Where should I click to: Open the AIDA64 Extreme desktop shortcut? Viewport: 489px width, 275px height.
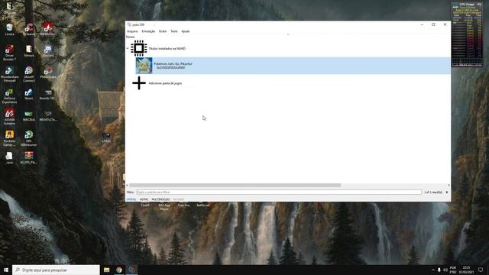tap(9, 117)
